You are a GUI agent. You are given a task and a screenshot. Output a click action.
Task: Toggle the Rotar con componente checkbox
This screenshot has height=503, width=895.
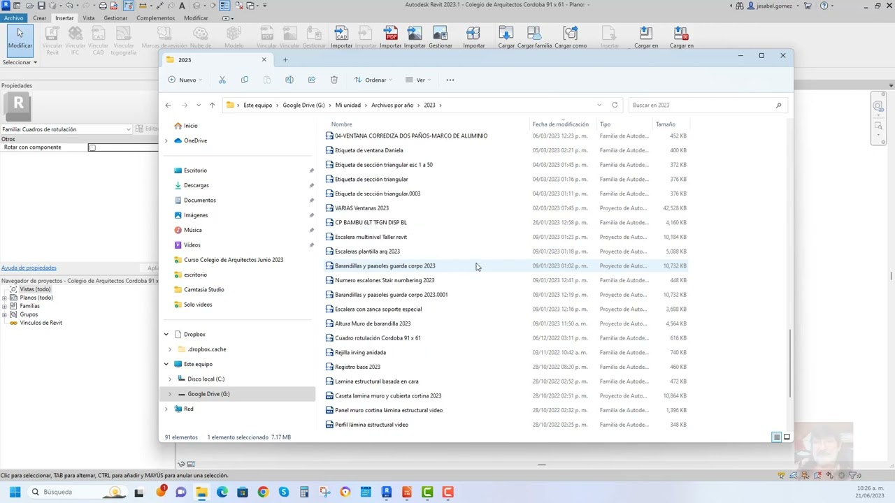(x=92, y=147)
